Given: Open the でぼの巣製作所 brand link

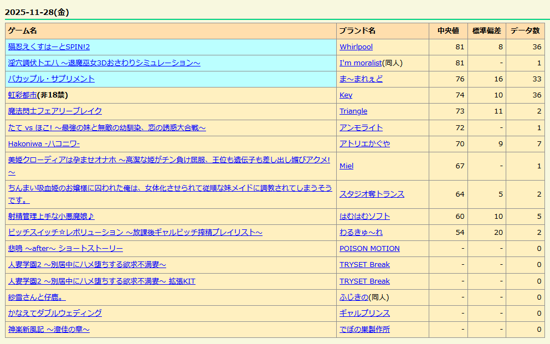Looking at the screenshot, I should 365,329.
